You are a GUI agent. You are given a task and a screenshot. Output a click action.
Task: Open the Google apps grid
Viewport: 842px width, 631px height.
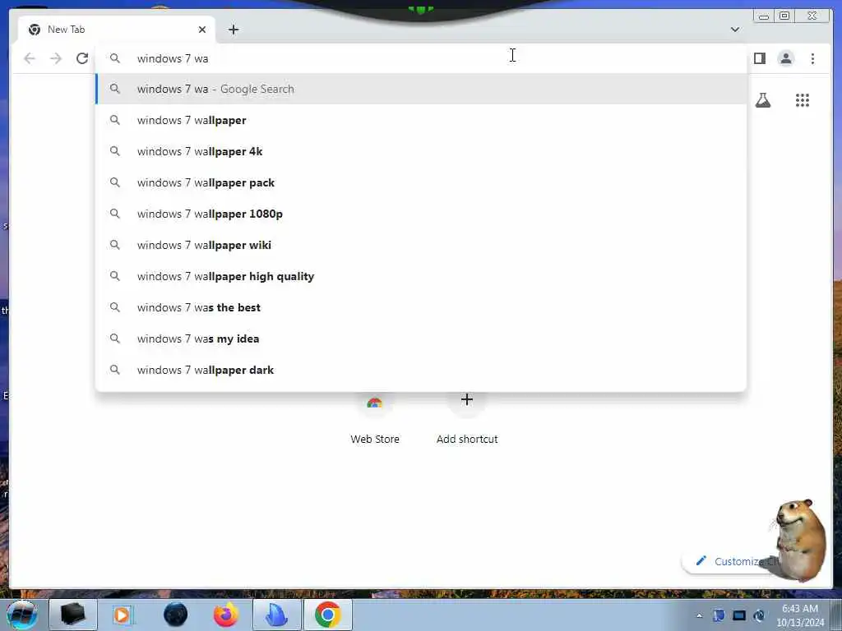803,99
